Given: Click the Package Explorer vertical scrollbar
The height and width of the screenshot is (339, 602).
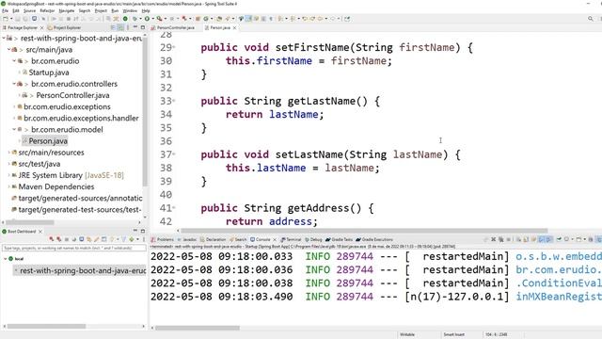Looking at the screenshot, I should (x=145, y=111).
